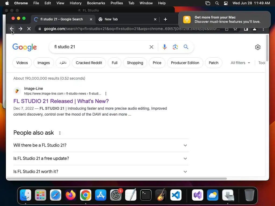Open People also ask options menu
275x206 pixels.
click(60, 133)
